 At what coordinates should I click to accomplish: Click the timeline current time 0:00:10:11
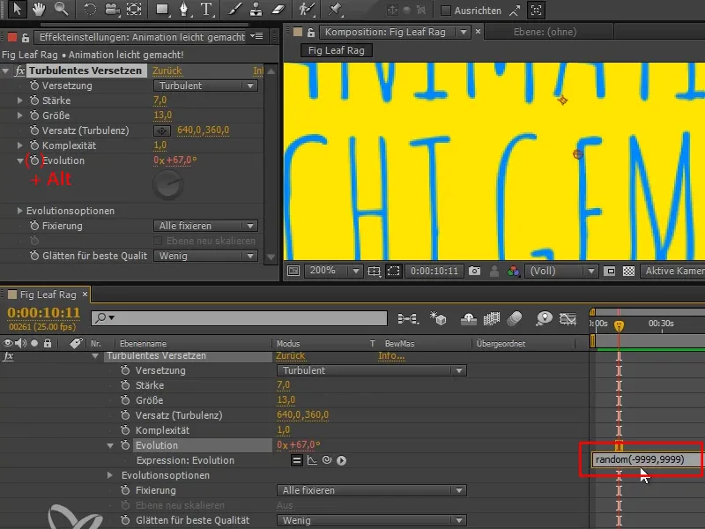[43, 312]
